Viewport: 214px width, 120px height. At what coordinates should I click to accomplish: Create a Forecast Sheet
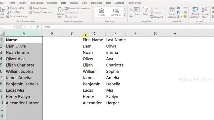pyautogui.click(x=204, y=13)
